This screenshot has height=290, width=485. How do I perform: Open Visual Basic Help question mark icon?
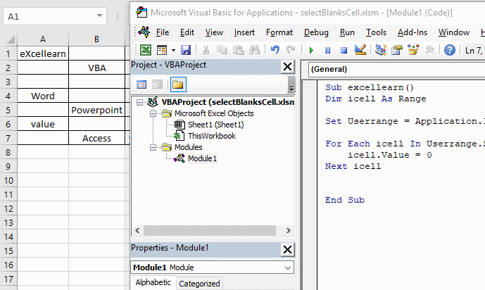(x=450, y=50)
